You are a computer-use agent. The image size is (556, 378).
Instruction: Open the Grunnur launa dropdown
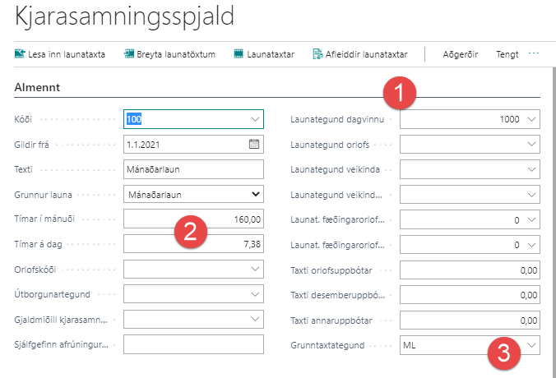(254, 195)
